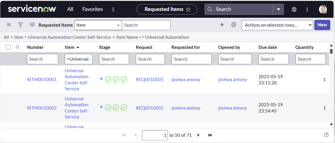Click the response time stopwatch icon

coord(326,135)
